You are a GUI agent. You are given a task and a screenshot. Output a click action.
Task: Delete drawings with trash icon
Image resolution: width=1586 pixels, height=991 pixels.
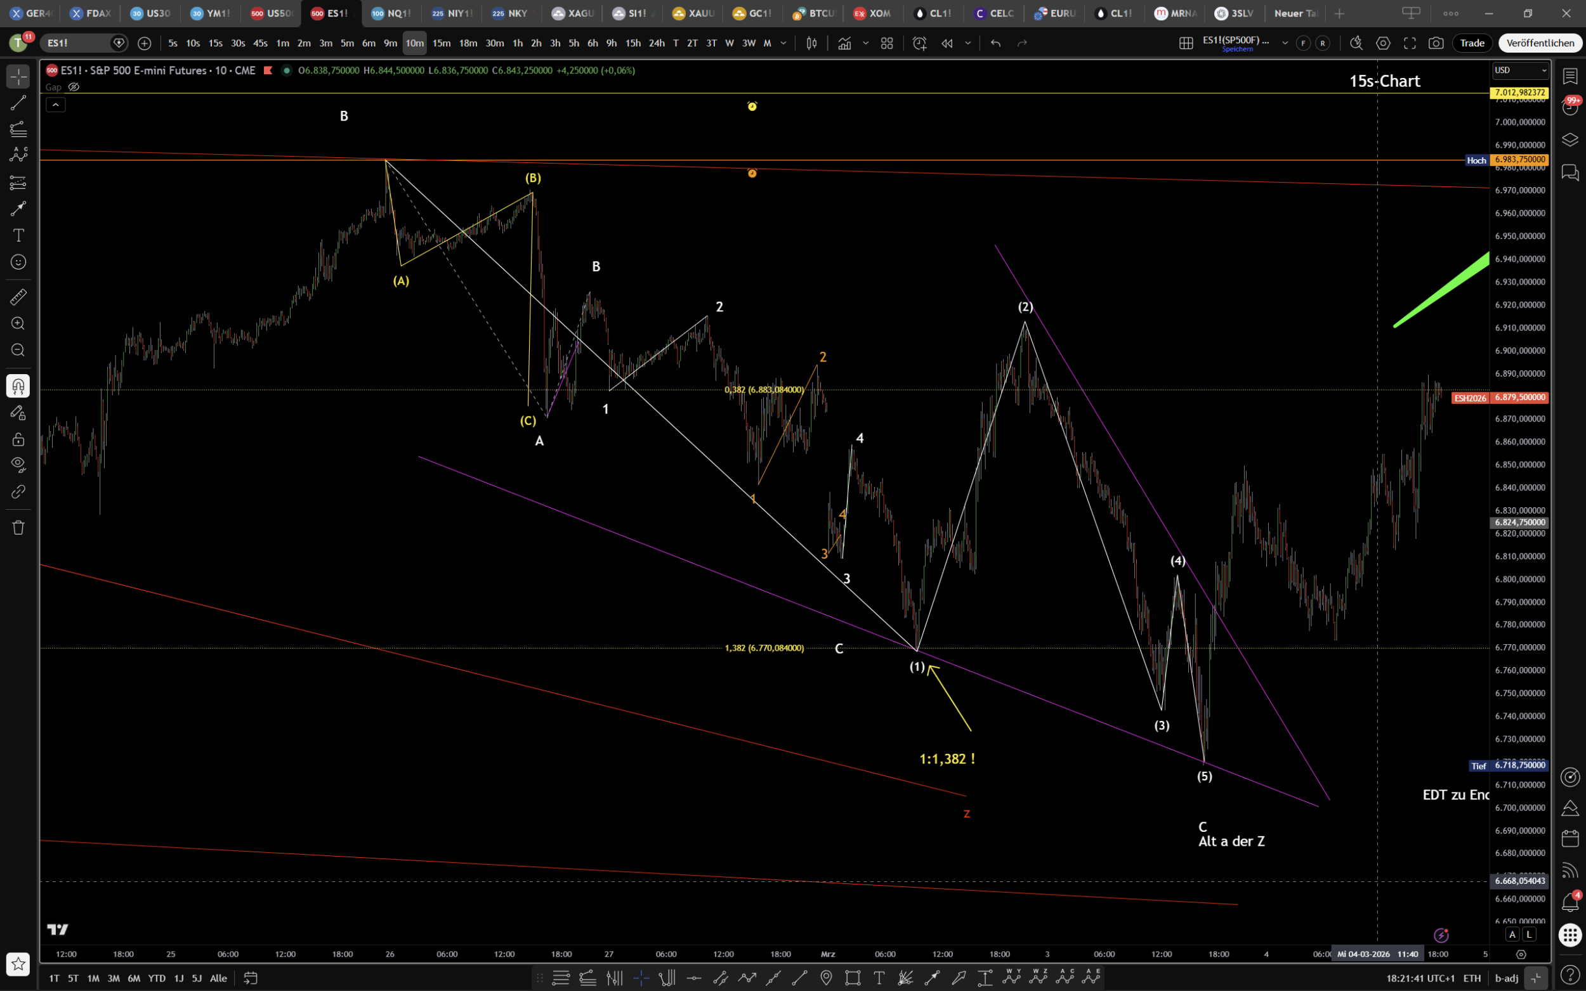point(18,528)
